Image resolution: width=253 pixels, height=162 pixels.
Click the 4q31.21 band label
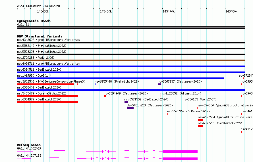[23, 24]
